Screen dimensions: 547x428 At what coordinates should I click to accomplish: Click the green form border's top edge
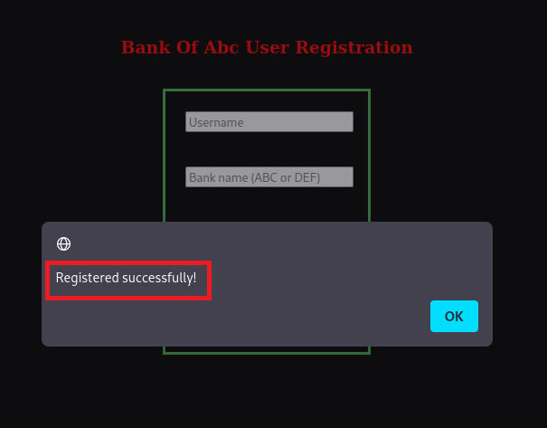click(267, 90)
